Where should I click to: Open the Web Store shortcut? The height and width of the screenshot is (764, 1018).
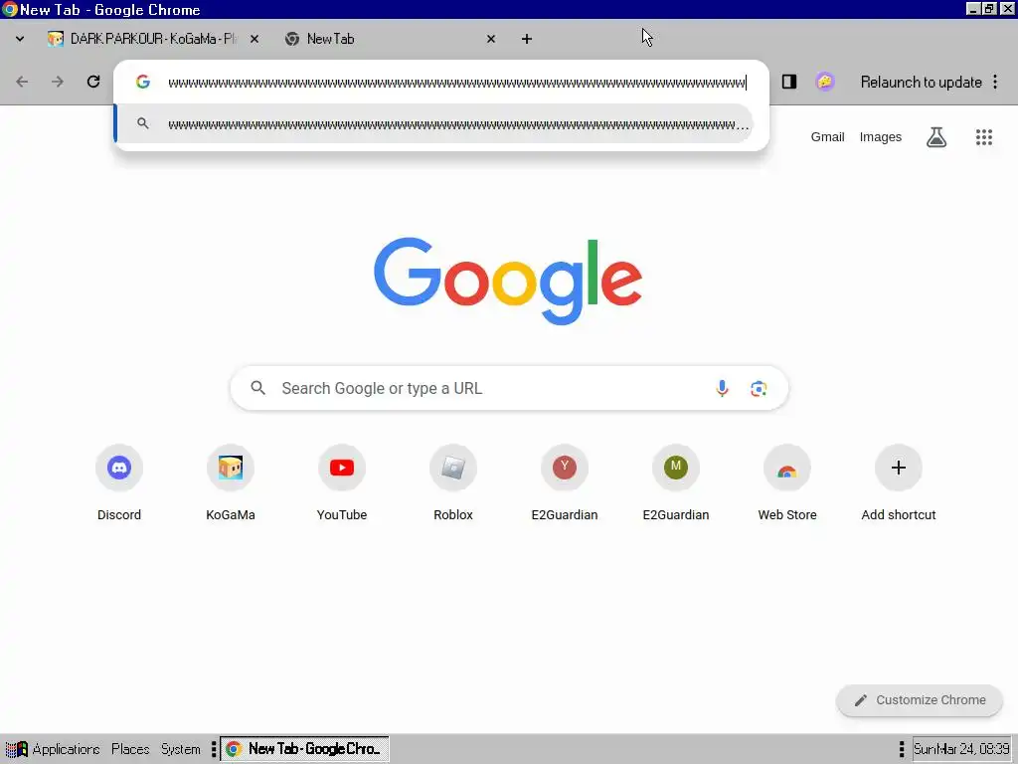pyautogui.click(x=787, y=482)
